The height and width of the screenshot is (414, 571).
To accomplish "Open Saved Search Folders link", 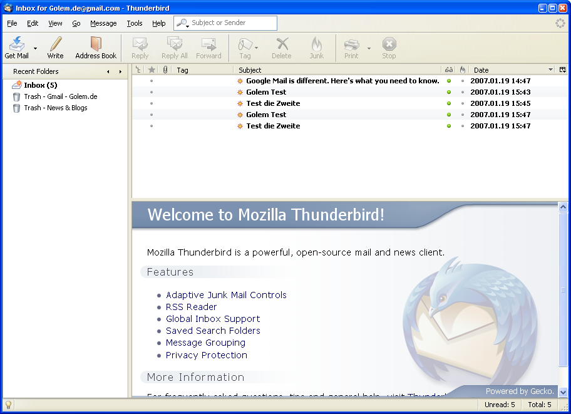I will pos(213,331).
